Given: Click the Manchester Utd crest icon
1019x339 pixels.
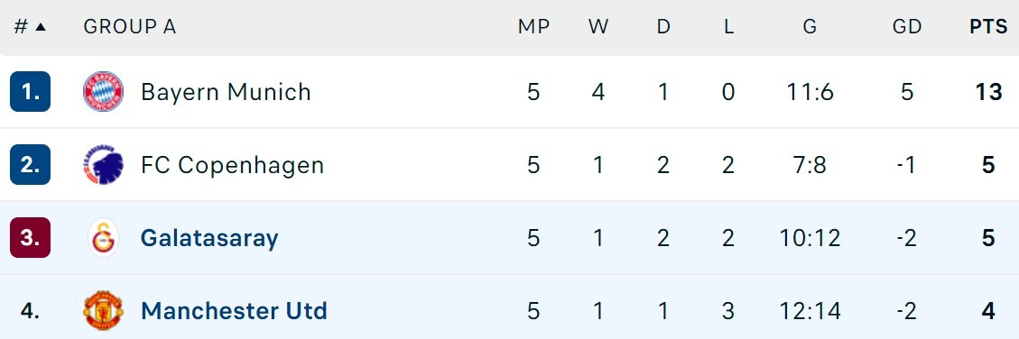Looking at the screenshot, I should tap(103, 311).
